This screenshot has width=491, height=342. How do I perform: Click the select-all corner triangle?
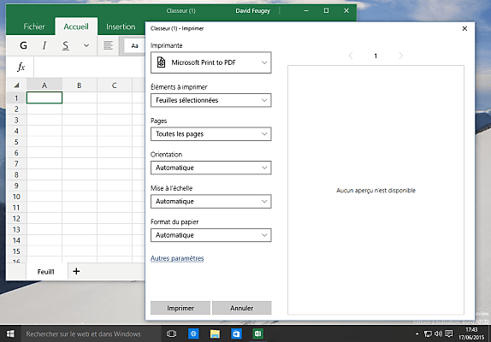(x=16, y=85)
